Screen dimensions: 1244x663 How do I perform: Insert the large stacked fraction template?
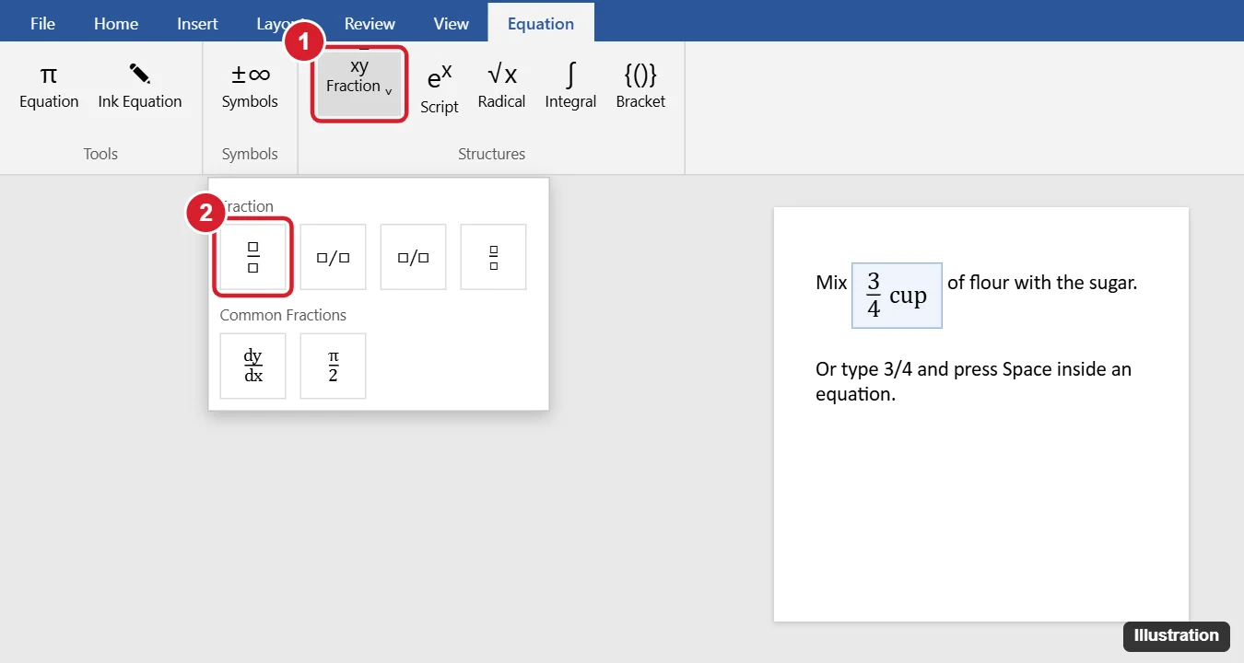pyautogui.click(x=253, y=257)
